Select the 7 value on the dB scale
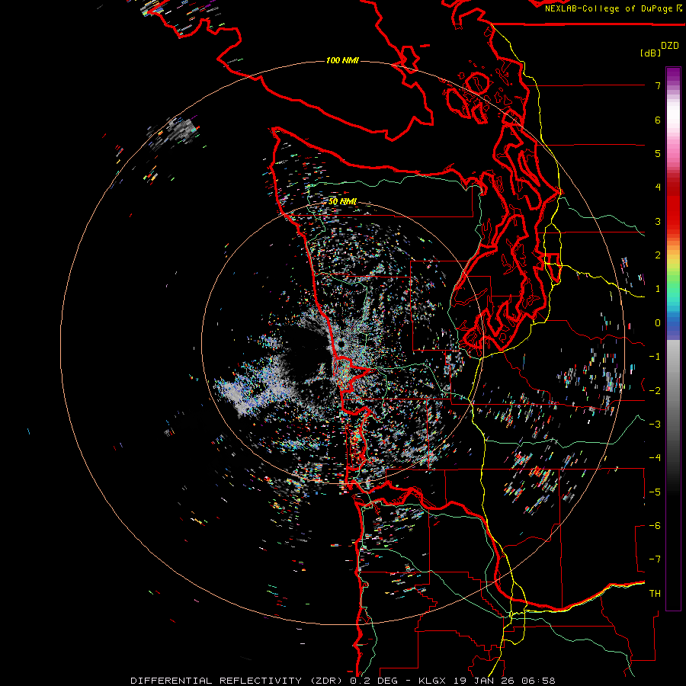 click(658, 85)
